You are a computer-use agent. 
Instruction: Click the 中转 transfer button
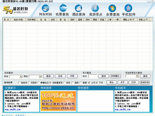(72, 76)
